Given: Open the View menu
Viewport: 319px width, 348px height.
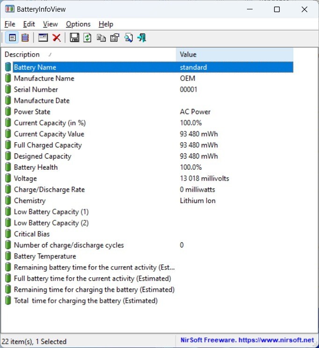Looking at the screenshot, I should [x=51, y=24].
